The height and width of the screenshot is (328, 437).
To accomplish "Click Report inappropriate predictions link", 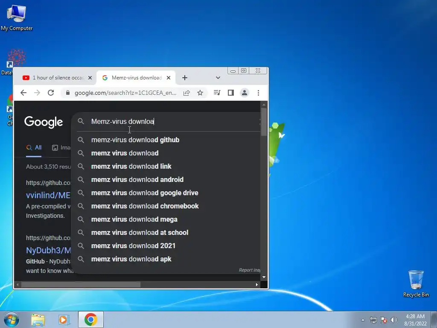I will 249,270.
